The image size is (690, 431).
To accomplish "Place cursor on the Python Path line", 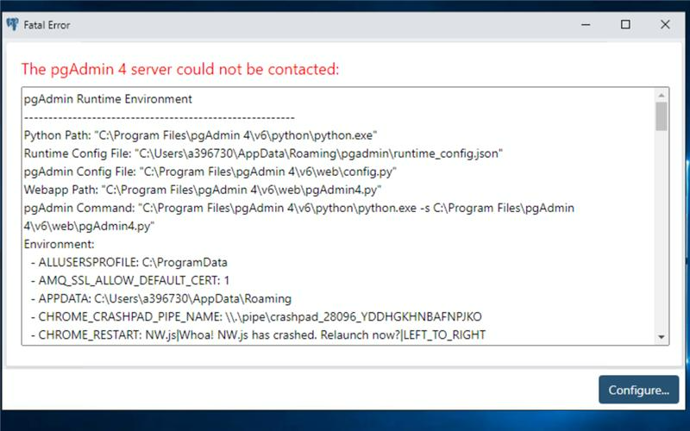I will [201, 135].
